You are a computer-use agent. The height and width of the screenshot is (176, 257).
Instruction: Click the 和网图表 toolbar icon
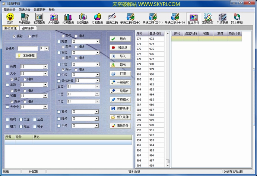pyautogui.click(x=39, y=17)
